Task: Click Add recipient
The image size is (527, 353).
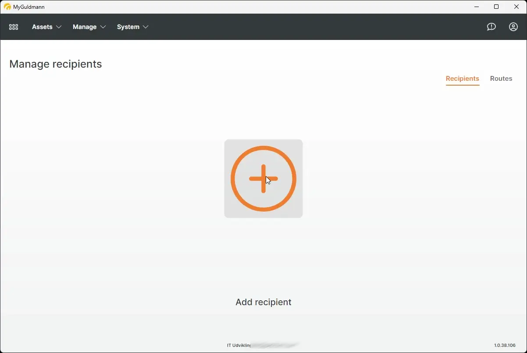Action: 263,179
